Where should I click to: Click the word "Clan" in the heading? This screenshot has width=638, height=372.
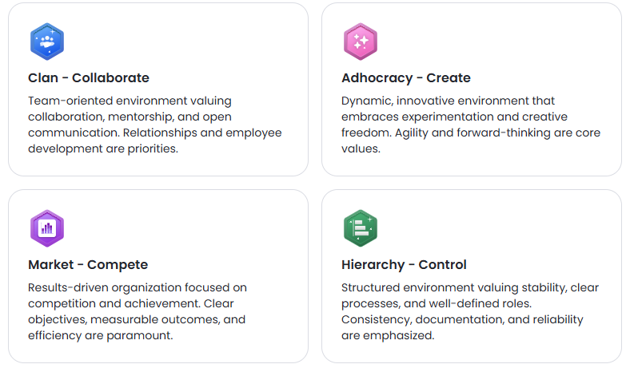pos(43,78)
